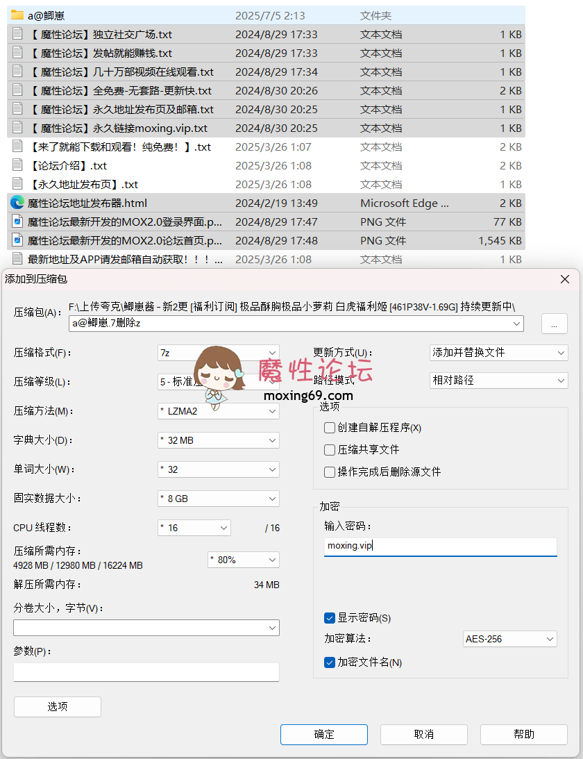Click the 34 MB decompression memory value
583x759 pixels.
(267, 585)
